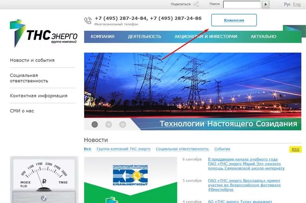Open Контактная информация sidebar link
Viewport: 306px width, 203px height.
(x=39, y=96)
